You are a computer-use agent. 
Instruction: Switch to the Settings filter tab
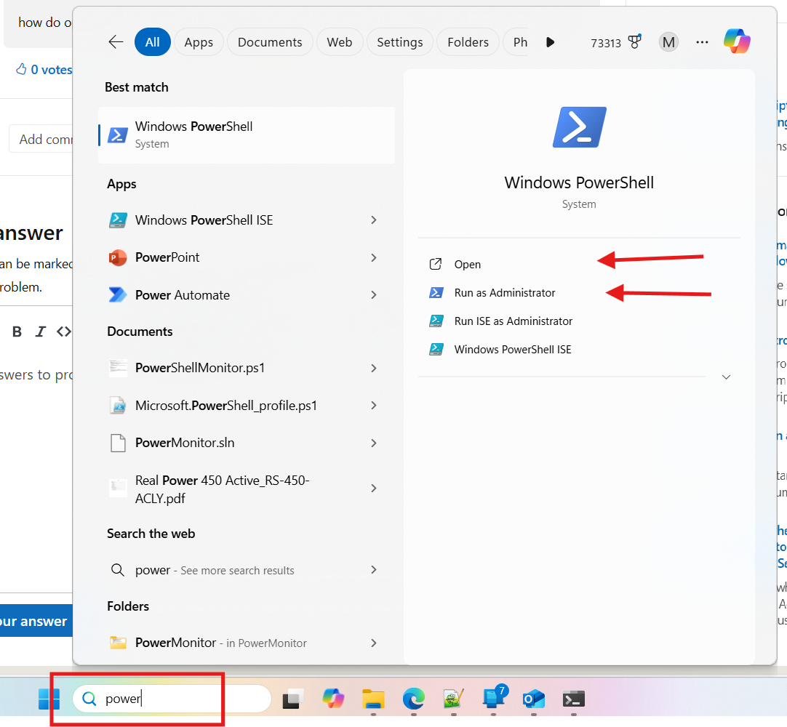pyautogui.click(x=400, y=42)
